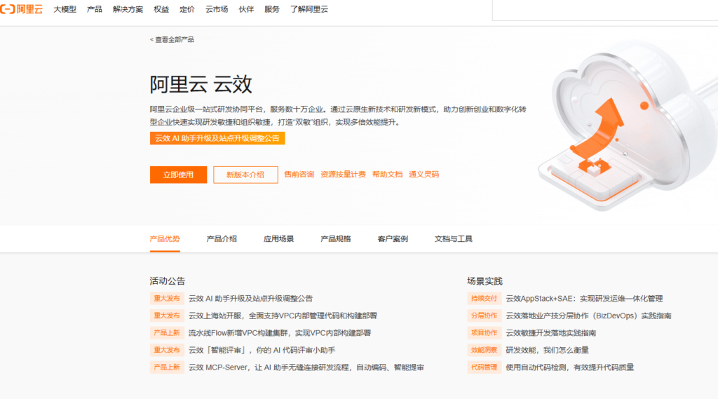This screenshot has width=718, height=399.
Task: Open the 权益 menu
Action: click(x=161, y=9)
